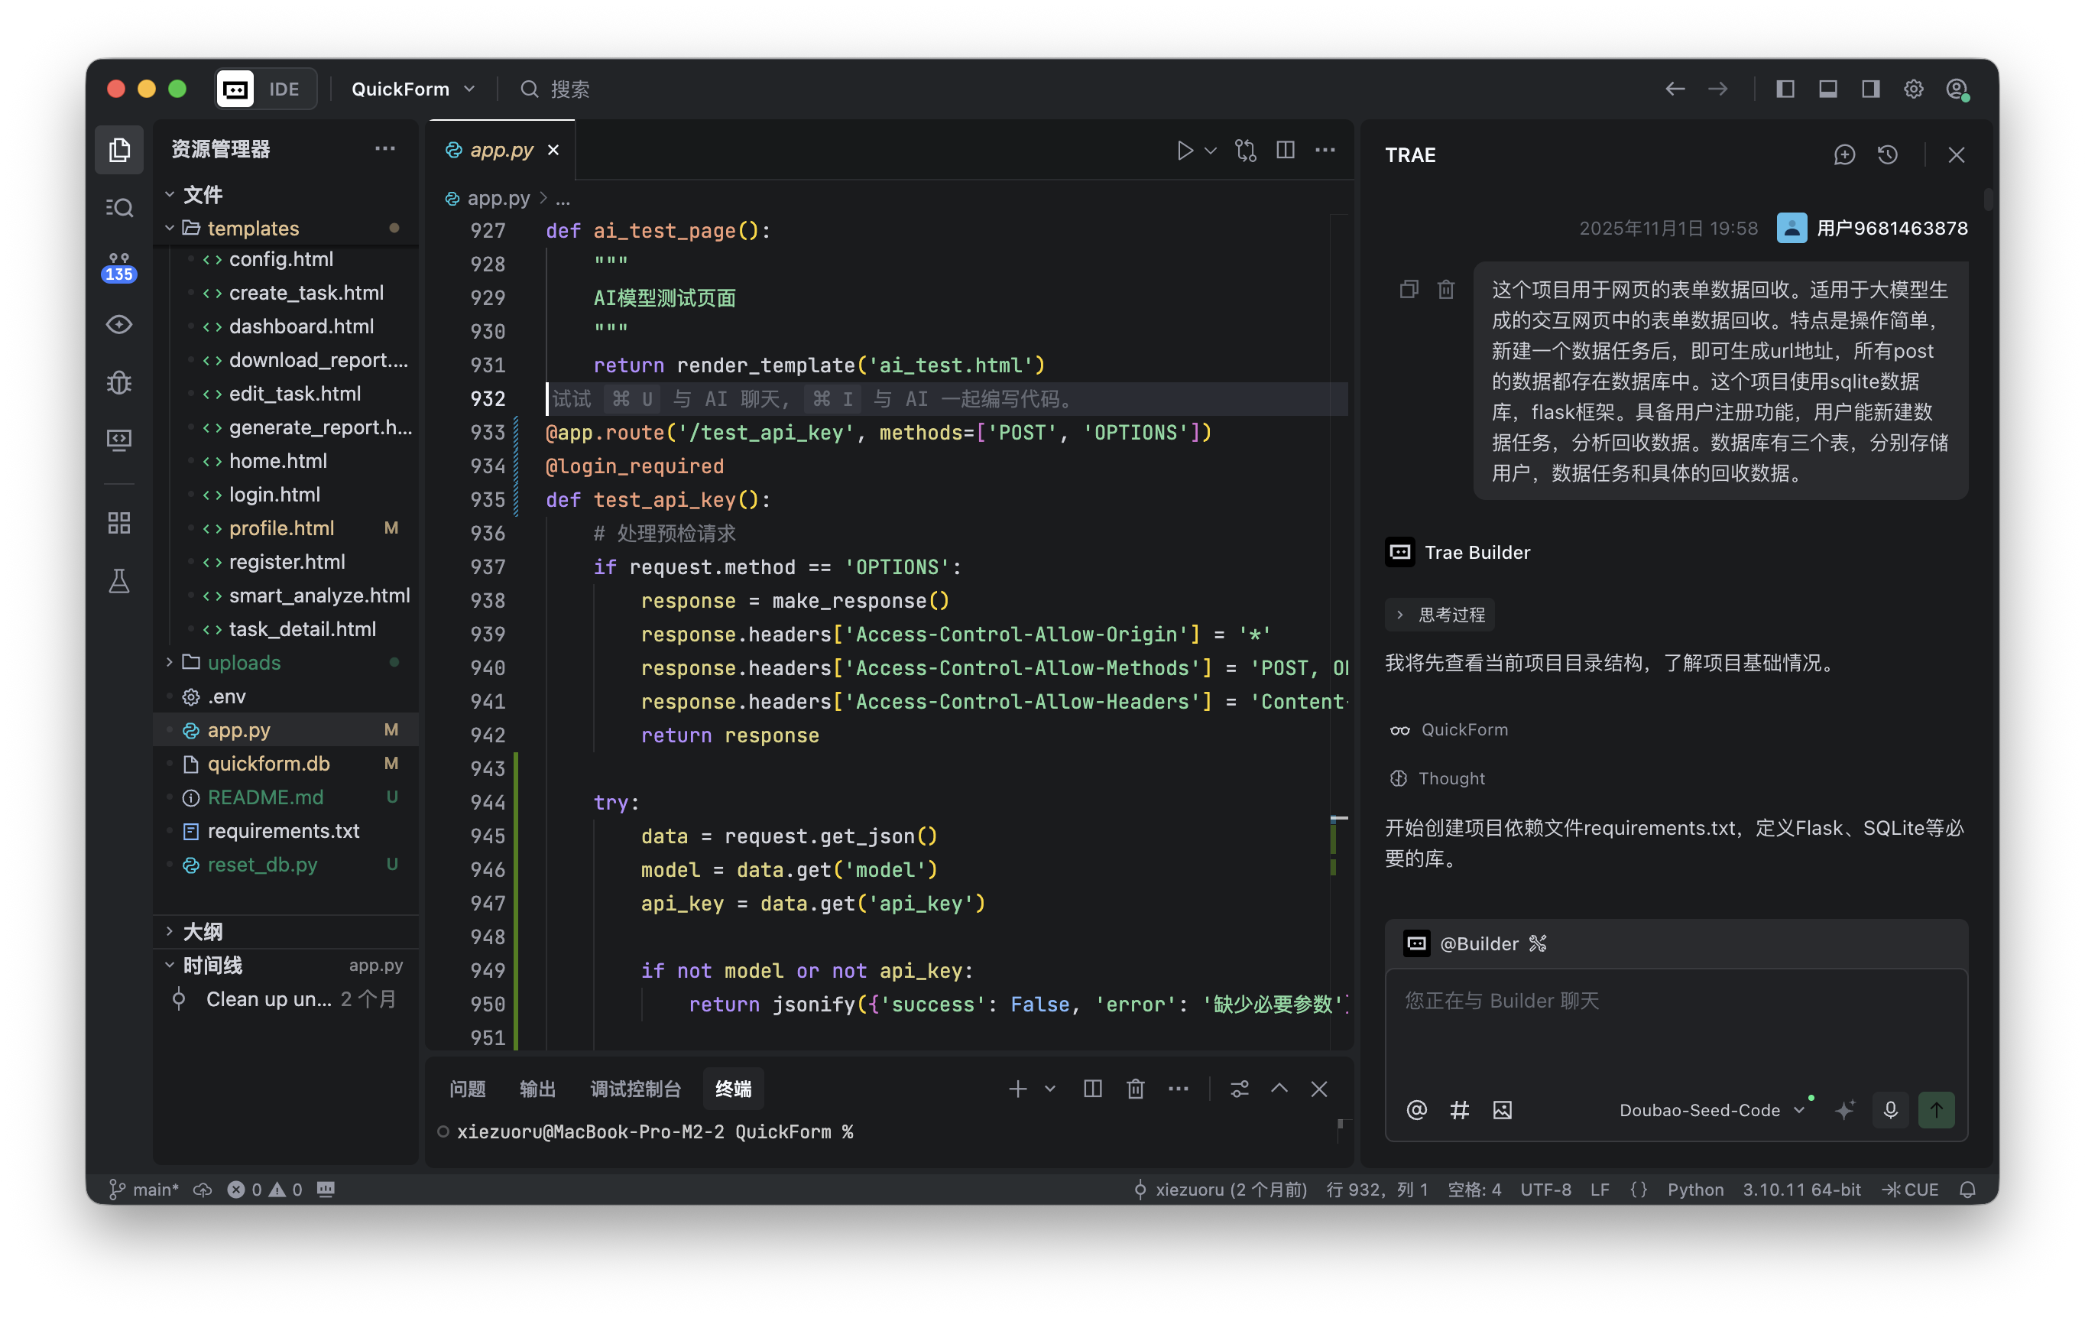Open the Explorer files icon in sidebar
Screen dimensions: 2085x1318
click(119, 150)
